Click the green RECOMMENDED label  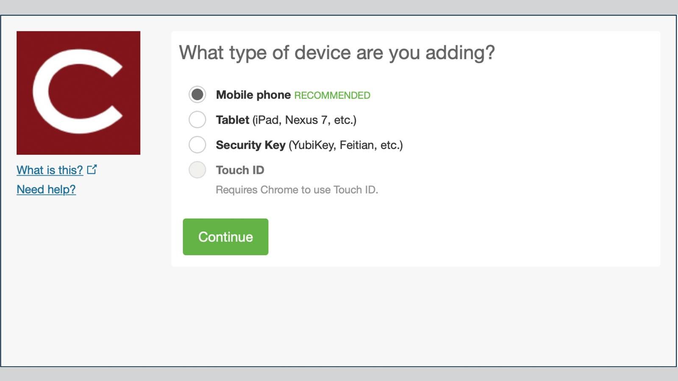(332, 95)
